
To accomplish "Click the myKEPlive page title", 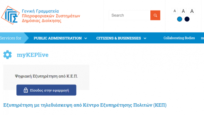I will coord(33,55).
